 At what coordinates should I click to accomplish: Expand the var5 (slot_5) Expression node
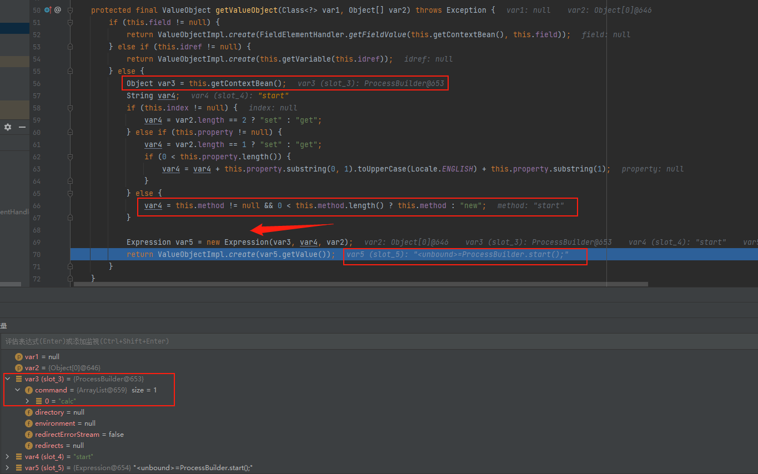click(x=7, y=468)
